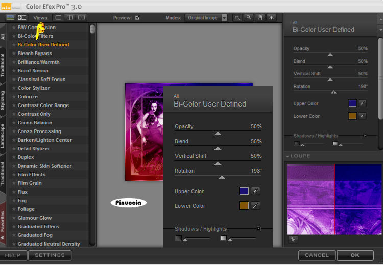Click Opacity slider handle in right side panel

[x=330, y=55]
